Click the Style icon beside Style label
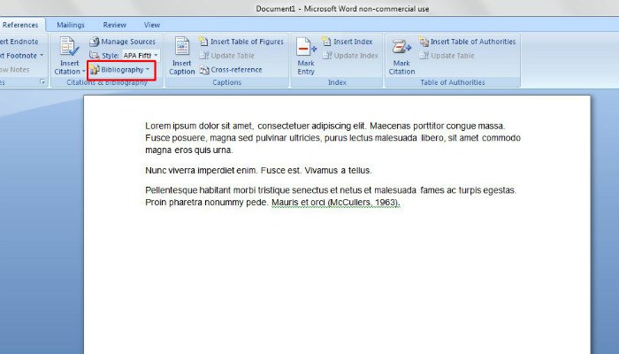Image resolution: width=619 pixels, height=354 pixels. coord(94,55)
